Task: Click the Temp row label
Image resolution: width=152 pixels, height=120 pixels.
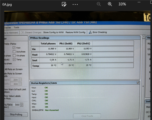Action: coord(36,66)
